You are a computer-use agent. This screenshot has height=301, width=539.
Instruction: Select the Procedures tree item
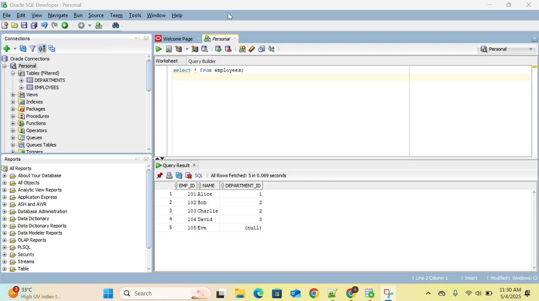[37, 116]
